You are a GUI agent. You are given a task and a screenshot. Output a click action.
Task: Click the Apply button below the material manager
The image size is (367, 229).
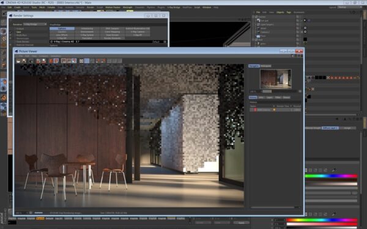(242, 223)
